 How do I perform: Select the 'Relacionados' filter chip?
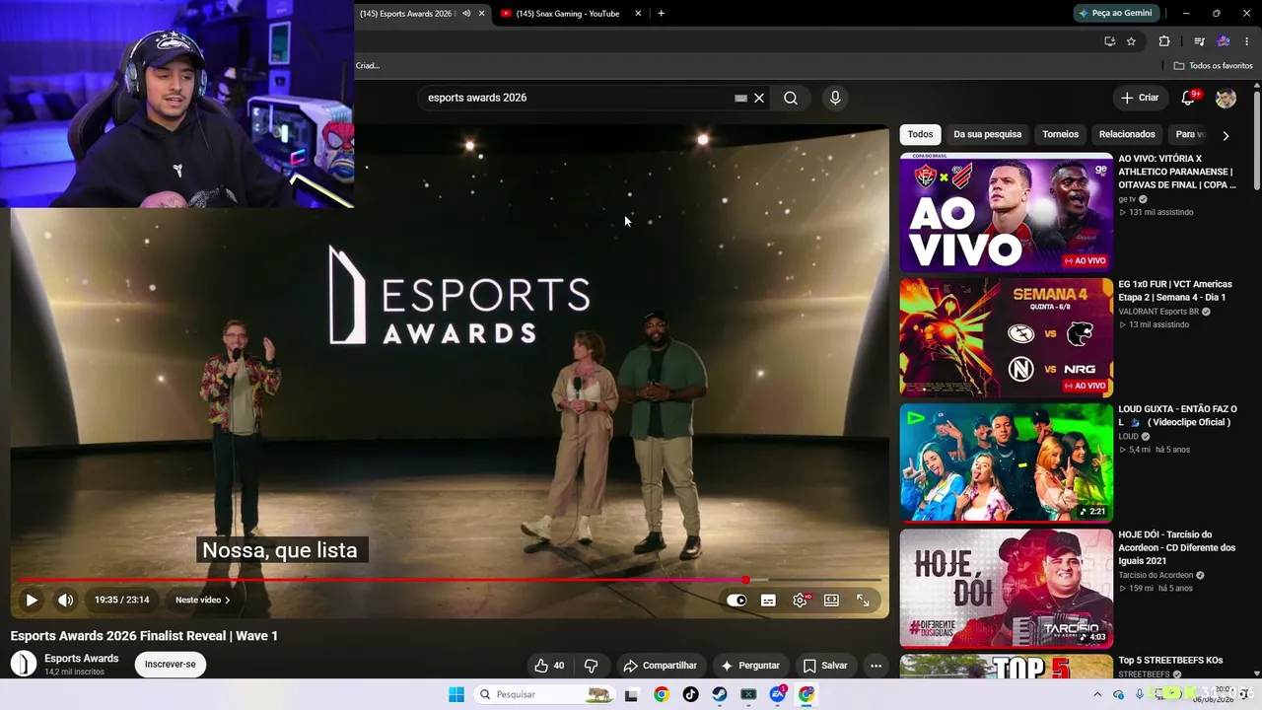point(1127,134)
